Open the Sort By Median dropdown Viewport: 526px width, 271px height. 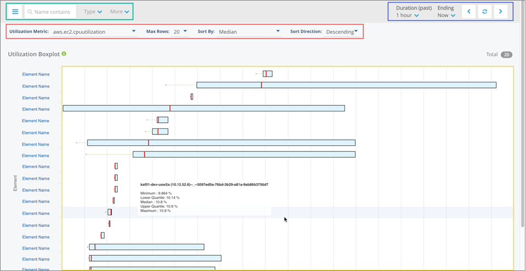[249, 32]
